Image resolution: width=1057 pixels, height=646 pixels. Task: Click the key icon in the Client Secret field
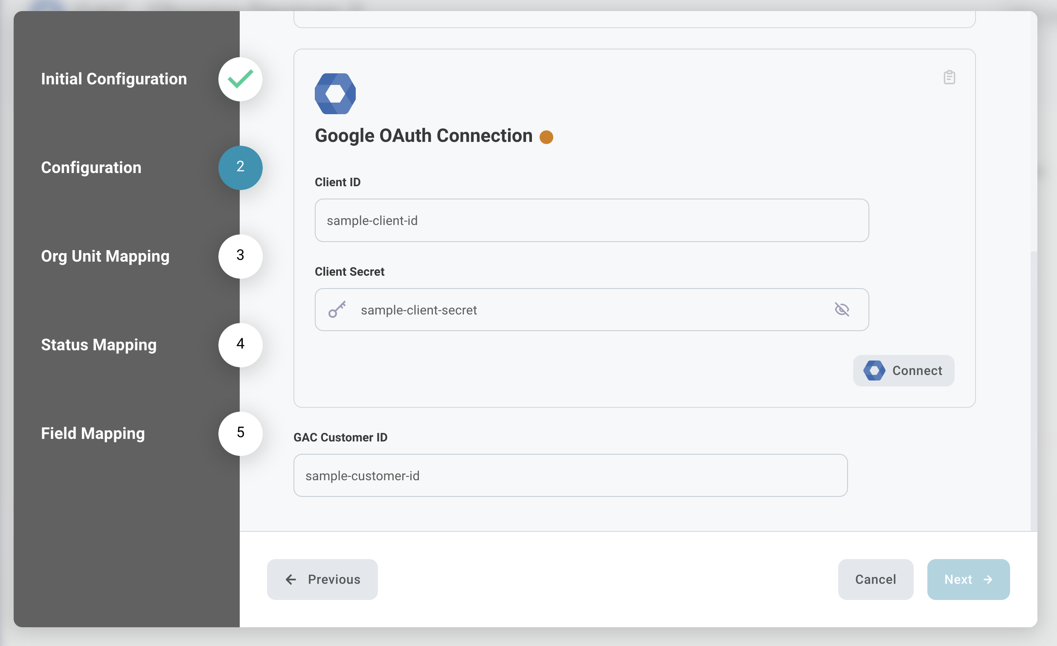[337, 309]
